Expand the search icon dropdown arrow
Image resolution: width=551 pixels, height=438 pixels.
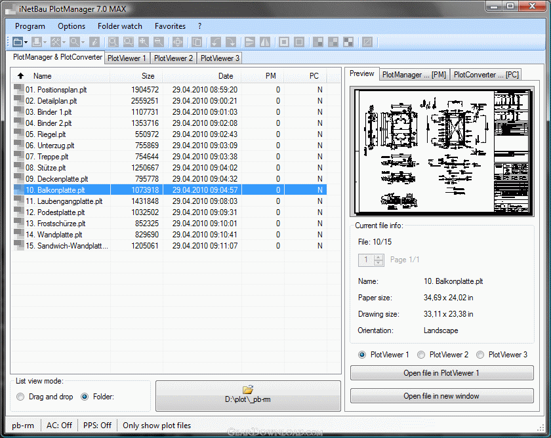pos(83,43)
